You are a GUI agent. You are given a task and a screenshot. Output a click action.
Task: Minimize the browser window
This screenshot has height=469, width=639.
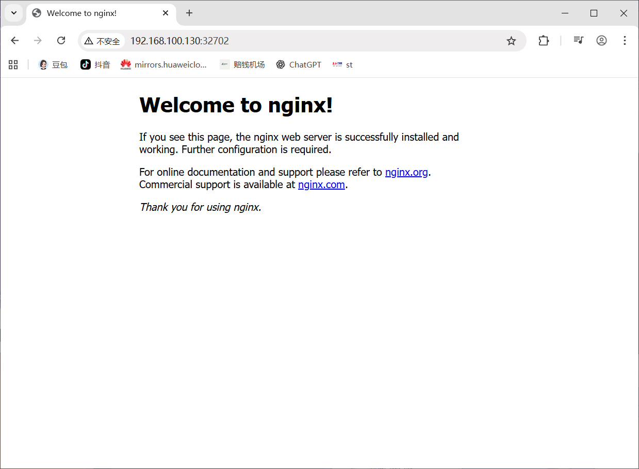coord(565,13)
